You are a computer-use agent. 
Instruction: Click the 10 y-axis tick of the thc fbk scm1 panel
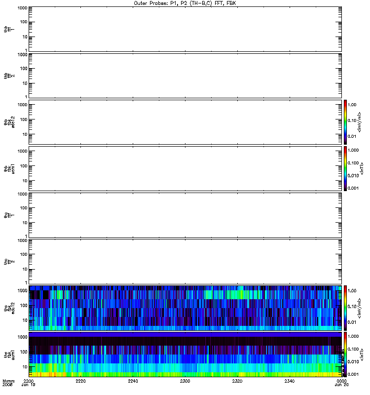[25, 367]
